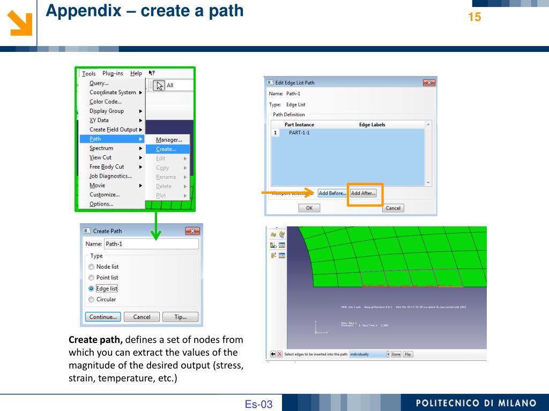Viewport: 549px width, 411px height.
Task: Select the Circular radio button
Action: (91, 300)
